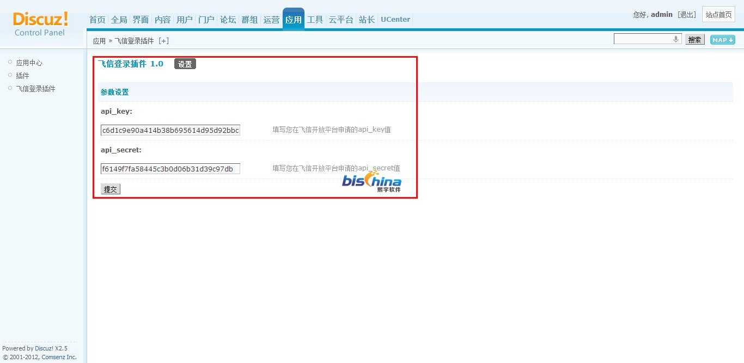The image size is (744, 363).
Task: Open 插件 in the sidebar
Action: point(22,76)
